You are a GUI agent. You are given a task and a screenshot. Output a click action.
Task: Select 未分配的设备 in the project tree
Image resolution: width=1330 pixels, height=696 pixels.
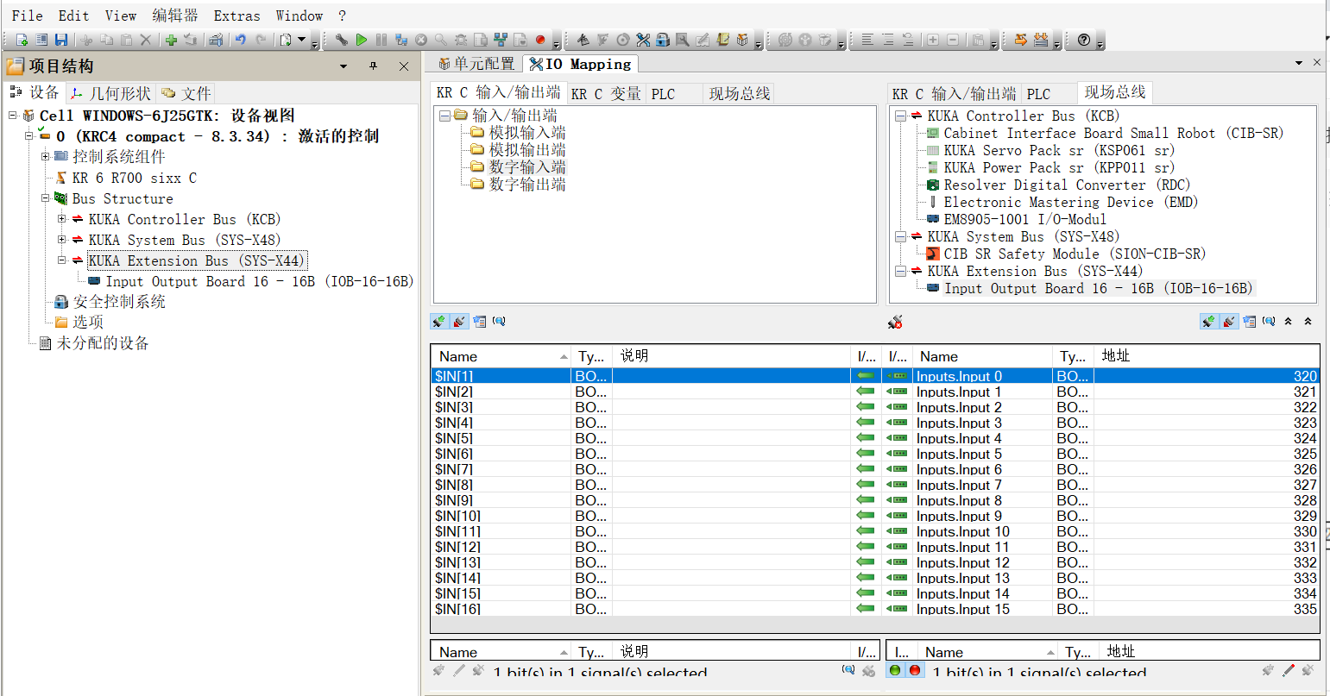(x=103, y=343)
